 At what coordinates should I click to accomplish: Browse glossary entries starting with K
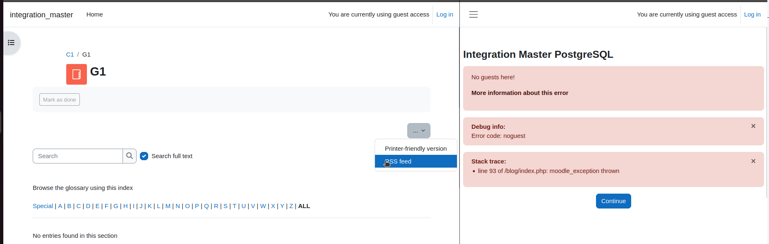(x=149, y=206)
